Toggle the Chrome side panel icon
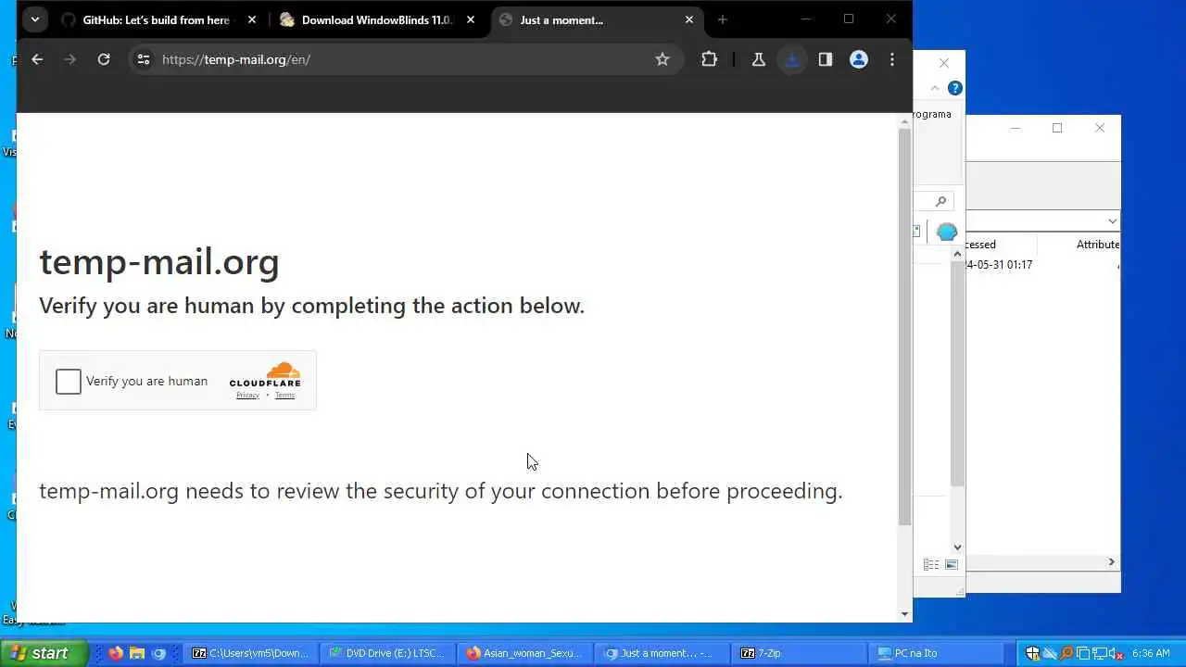 pyautogui.click(x=826, y=59)
